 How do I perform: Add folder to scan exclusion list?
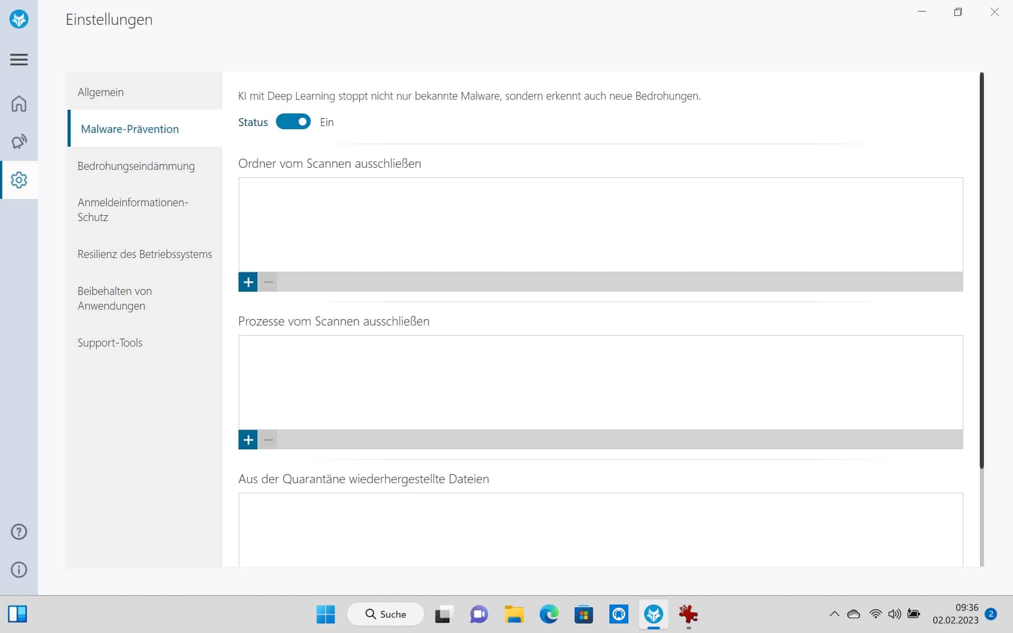click(248, 282)
